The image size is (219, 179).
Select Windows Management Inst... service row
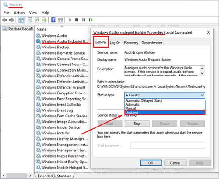pyautogui.click(x=62, y=145)
